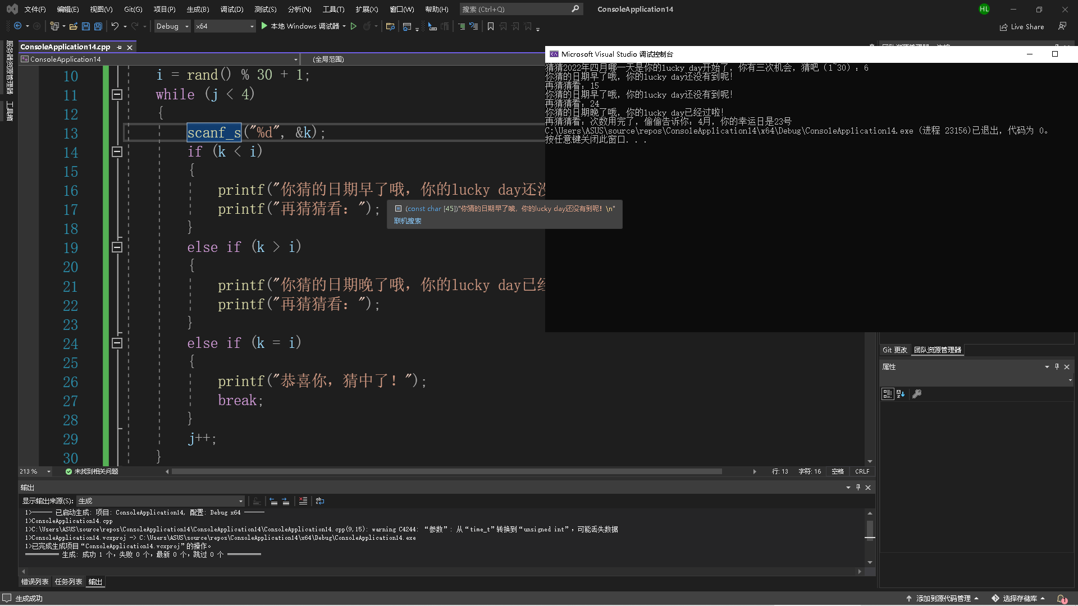This screenshot has width=1078, height=606.
Task: Click the 搜索 (Ctrl+Q) search box
Action: point(515,9)
